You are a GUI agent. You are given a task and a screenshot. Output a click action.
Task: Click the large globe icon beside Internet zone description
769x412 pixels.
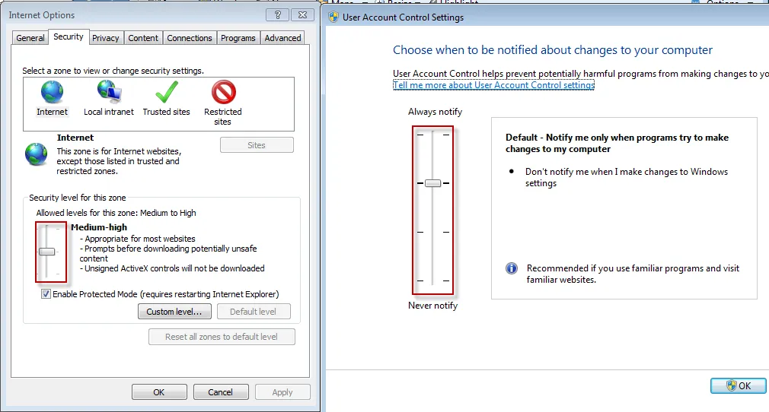pos(37,154)
